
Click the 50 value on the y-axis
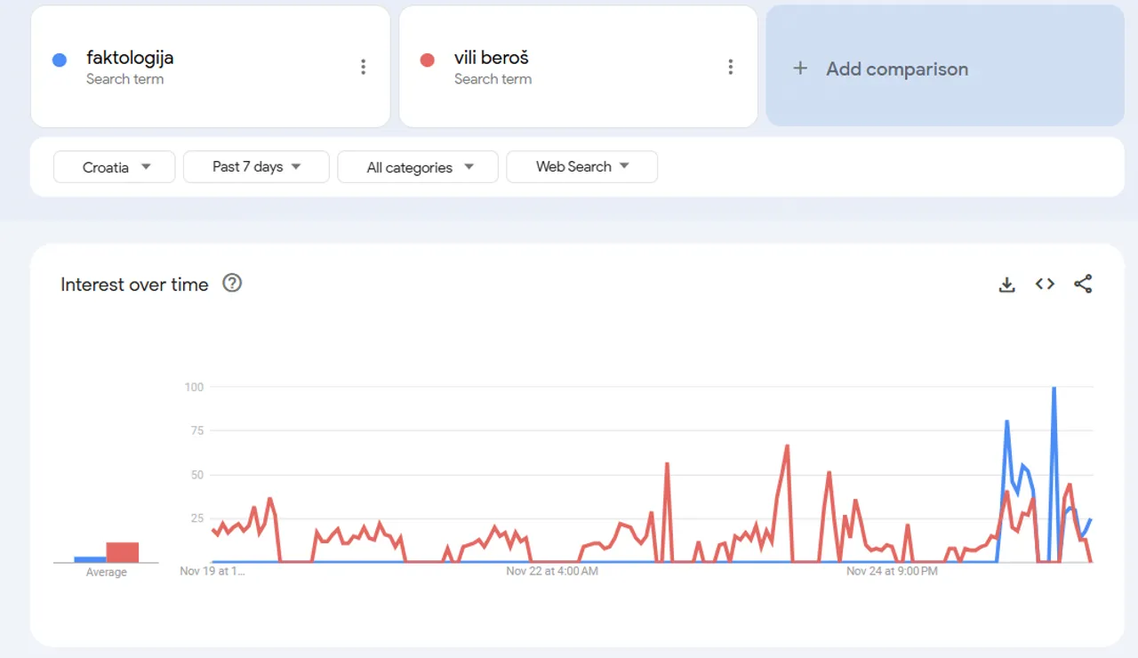click(x=197, y=475)
